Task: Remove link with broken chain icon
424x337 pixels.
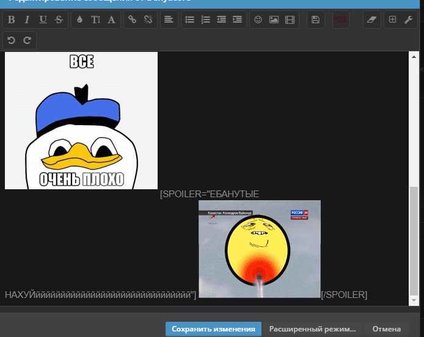Action: point(148,20)
